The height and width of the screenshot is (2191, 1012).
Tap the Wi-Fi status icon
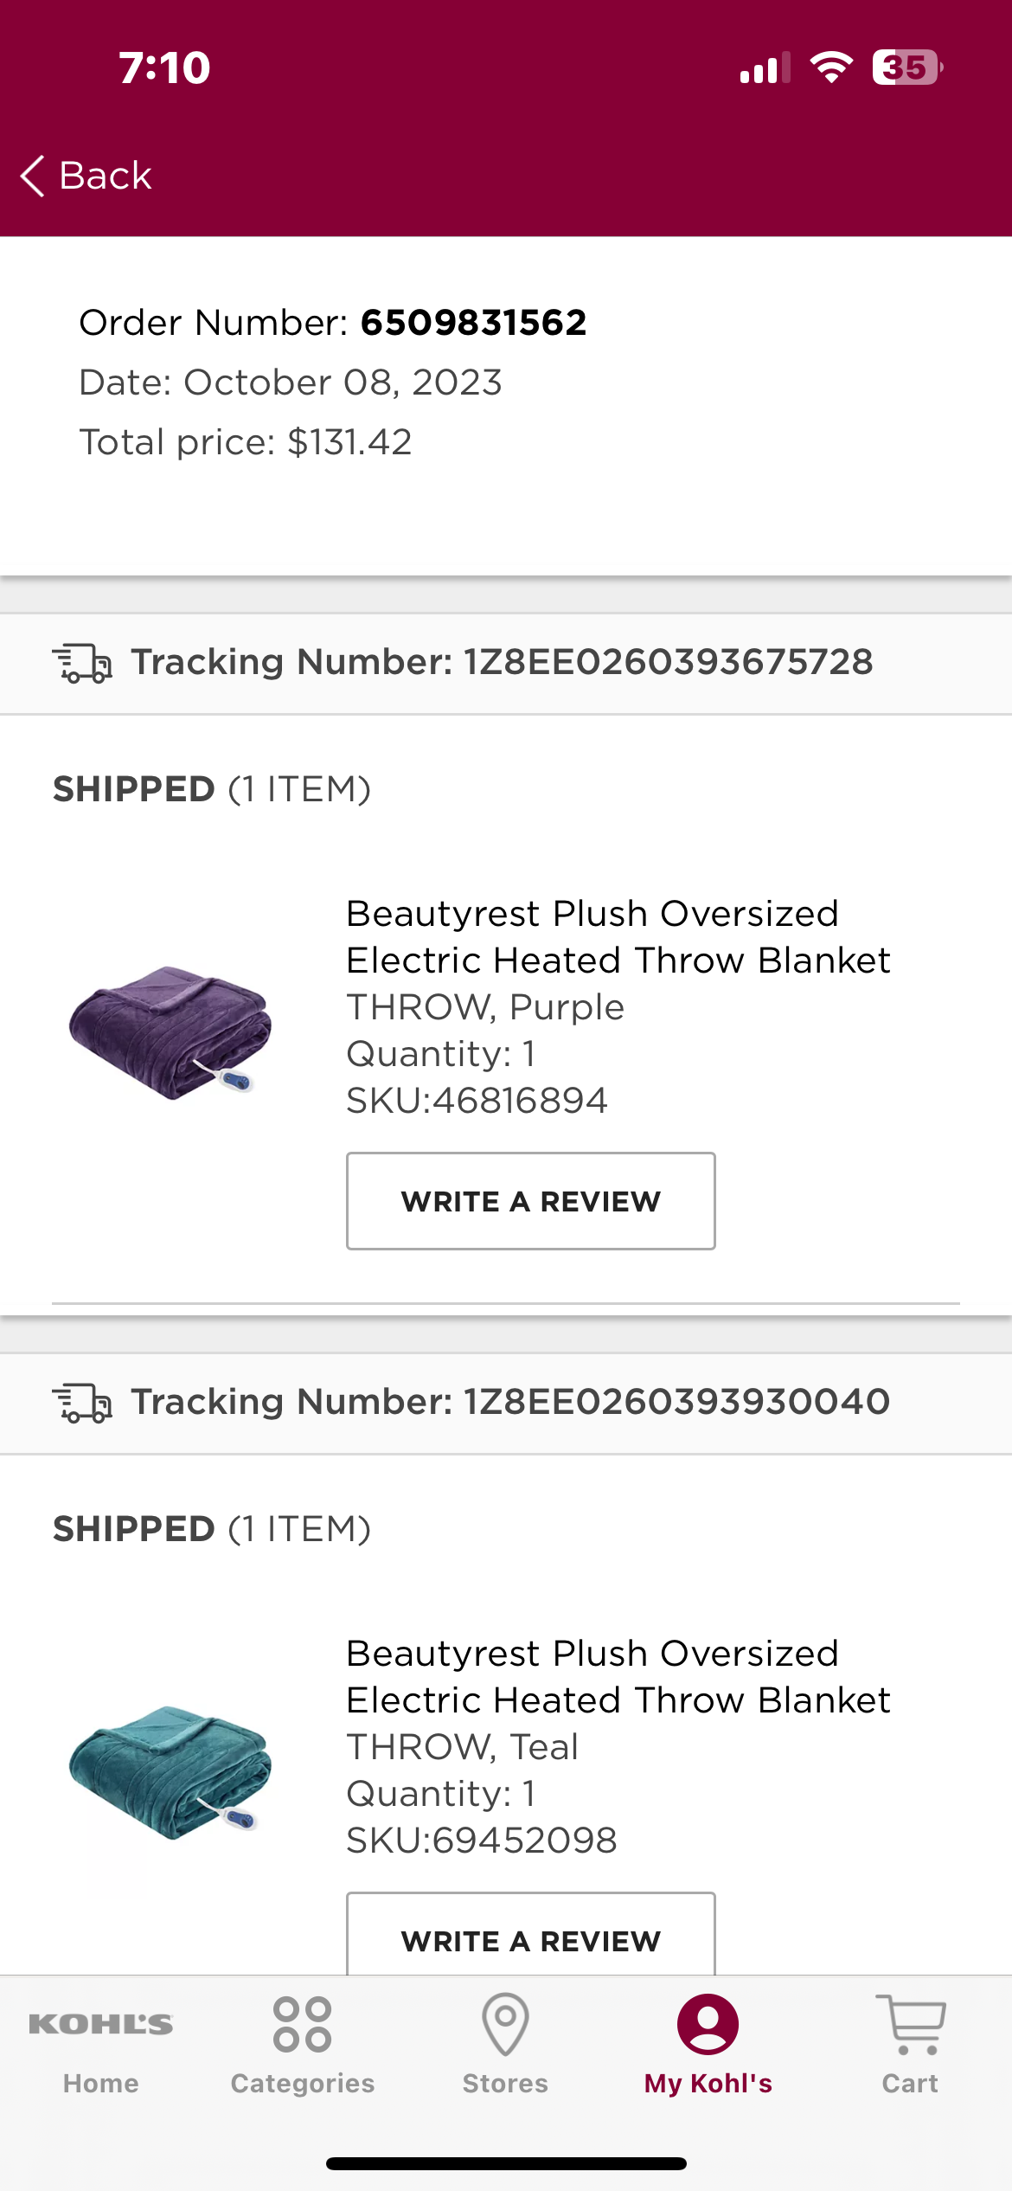click(x=831, y=67)
